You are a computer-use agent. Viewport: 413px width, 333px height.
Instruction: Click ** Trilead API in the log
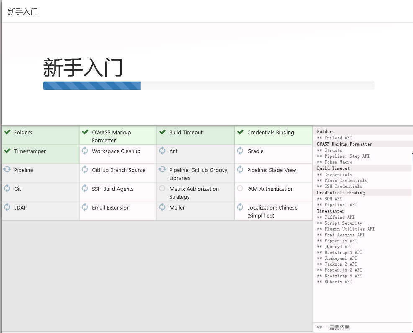pos(334,138)
